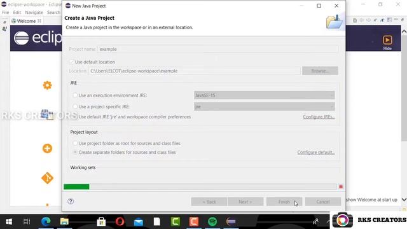The width and height of the screenshot is (407, 229).
Task: Open Spotify from taskbar
Action: [x=212, y=221]
